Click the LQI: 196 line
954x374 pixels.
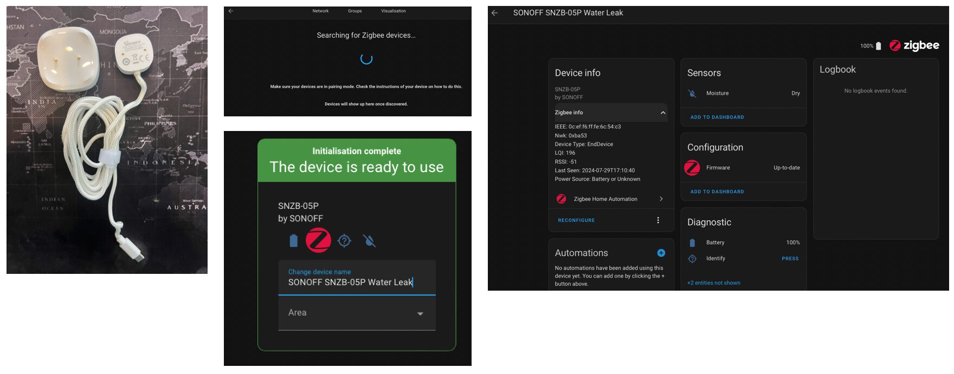(565, 153)
